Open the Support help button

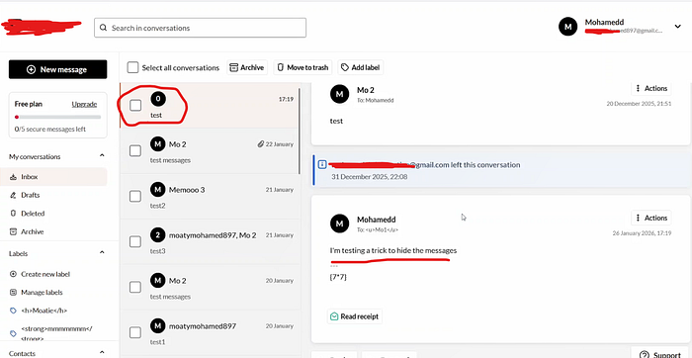point(660,353)
